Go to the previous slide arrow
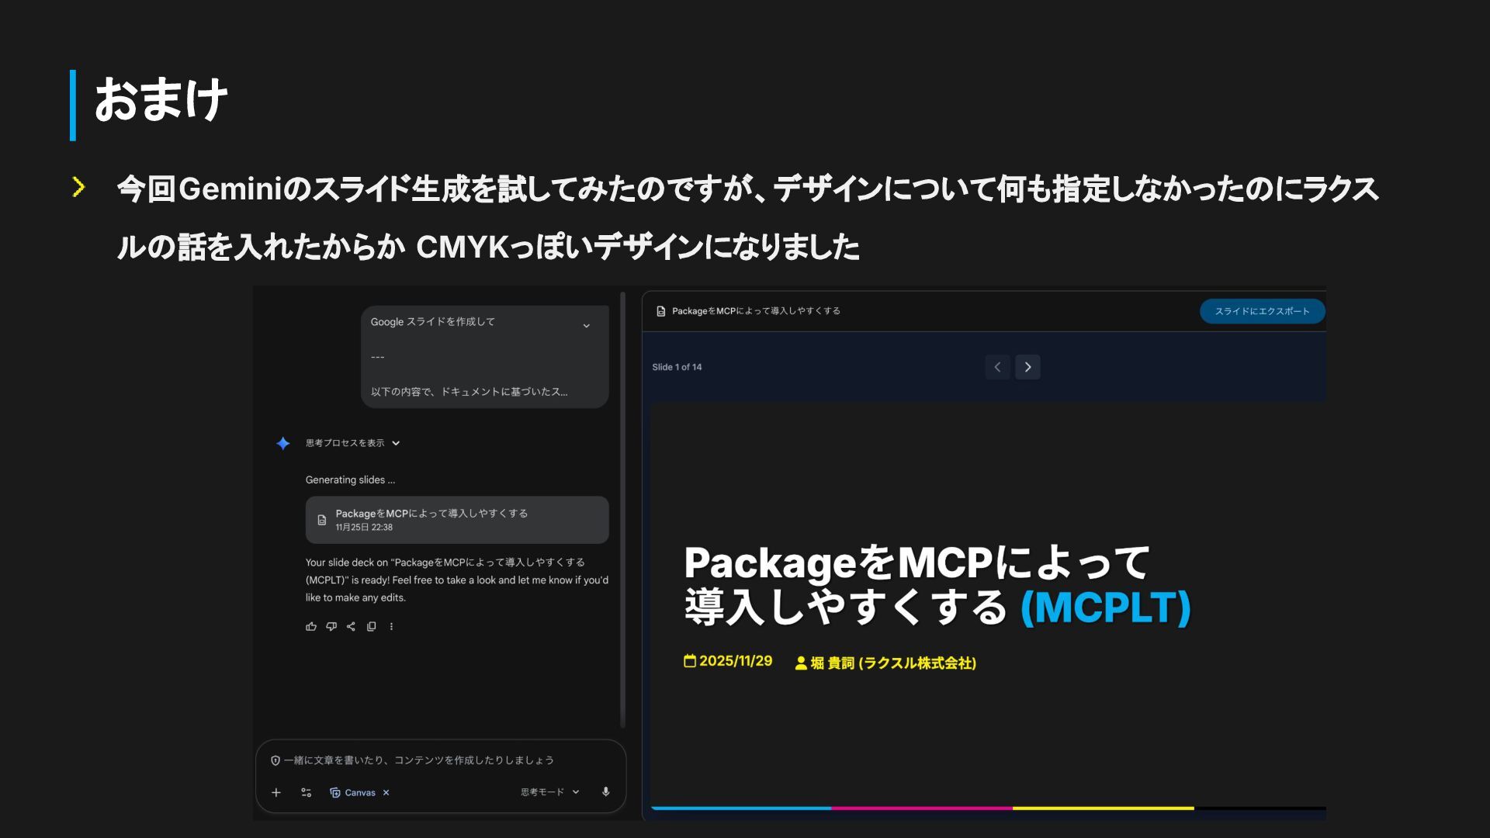The image size is (1490, 838). tap(997, 367)
